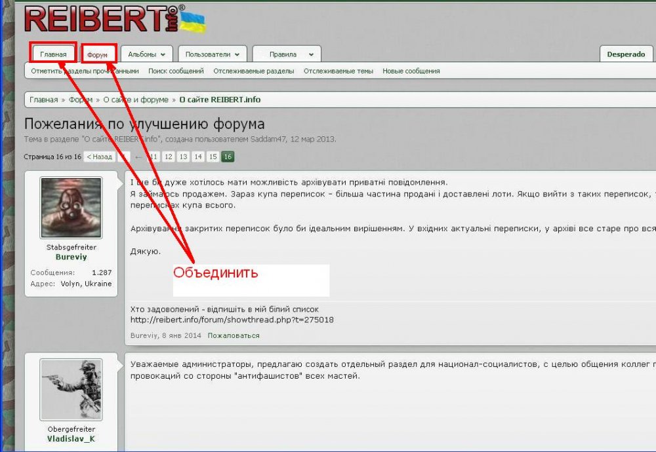Select current page 16 button
The height and width of the screenshot is (452, 656).
(228, 157)
